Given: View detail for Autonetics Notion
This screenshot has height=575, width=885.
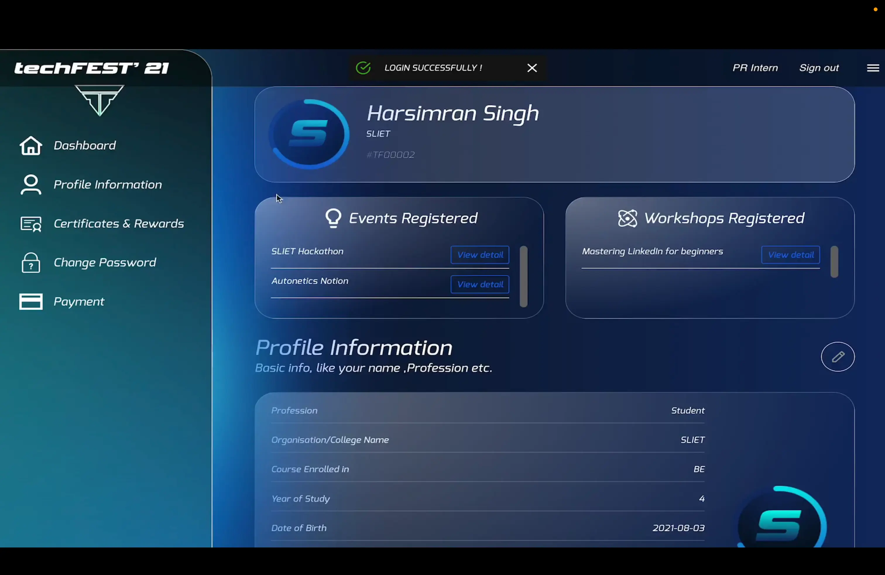Looking at the screenshot, I should [479, 284].
